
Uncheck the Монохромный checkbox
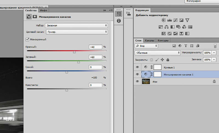click(27, 39)
